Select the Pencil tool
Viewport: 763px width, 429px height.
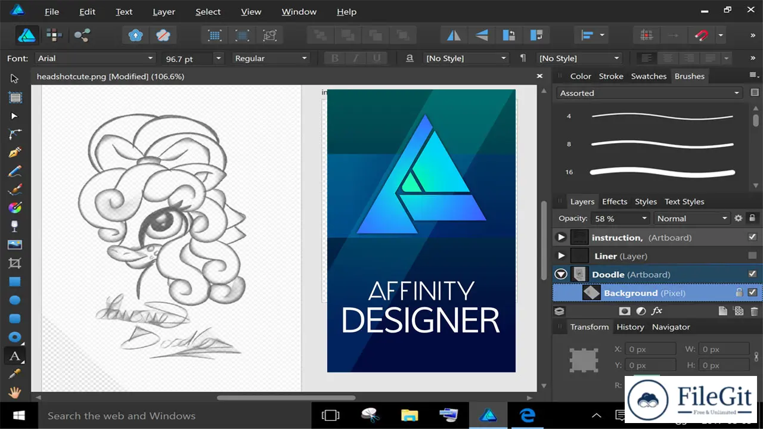15,172
